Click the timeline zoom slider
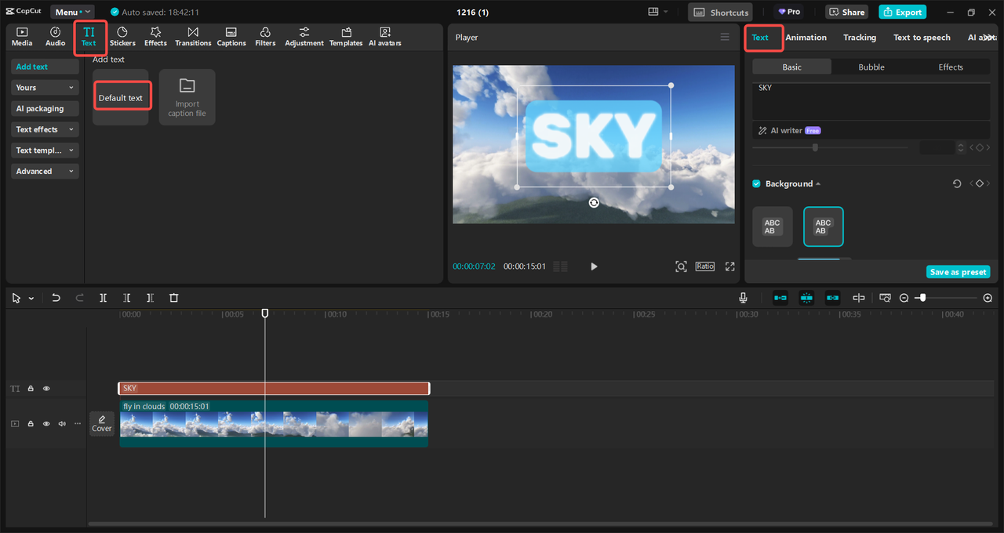Screen dimensions: 1004x533 [x=923, y=298]
